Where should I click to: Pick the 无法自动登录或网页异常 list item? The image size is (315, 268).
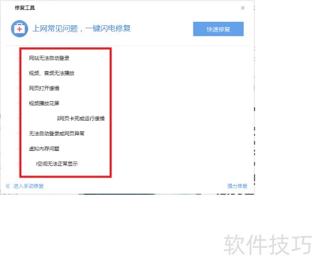click(x=57, y=133)
